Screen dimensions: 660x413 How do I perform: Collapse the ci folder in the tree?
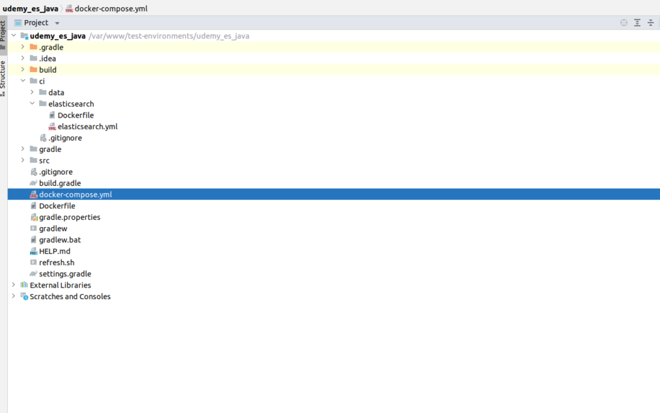(23, 81)
